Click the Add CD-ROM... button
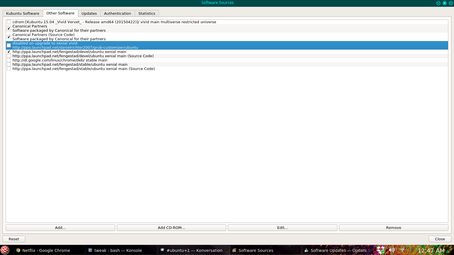Viewport: 454px width, 255px height. click(171, 228)
